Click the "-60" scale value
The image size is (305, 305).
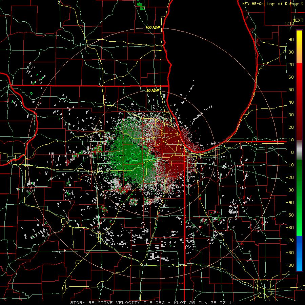pyautogui.click(x=290, y=228)
